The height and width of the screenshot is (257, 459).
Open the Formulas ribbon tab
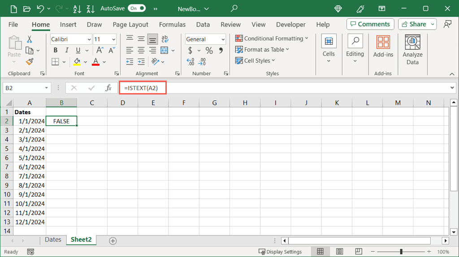tap(172, 25)
